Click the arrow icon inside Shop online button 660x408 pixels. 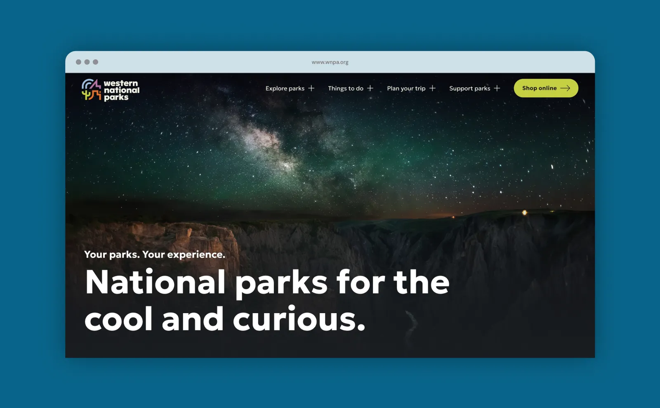tap(565, 88)
